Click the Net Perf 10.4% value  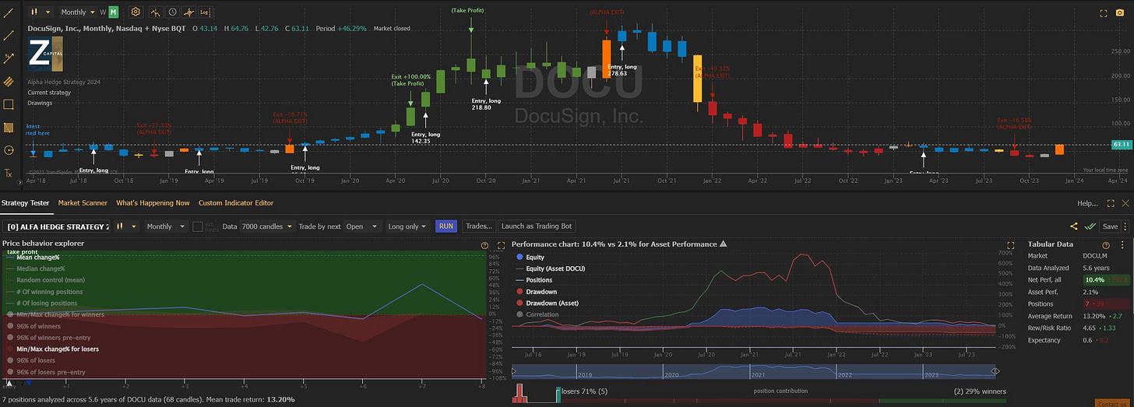[x=1094, y=279]
